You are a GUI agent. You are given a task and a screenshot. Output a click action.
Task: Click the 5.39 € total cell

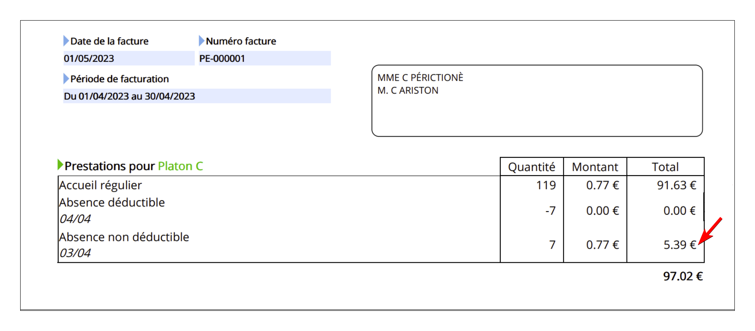point(680,245)
